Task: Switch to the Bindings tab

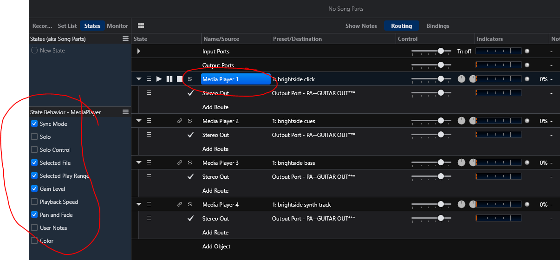Action: tap(437, 26)
